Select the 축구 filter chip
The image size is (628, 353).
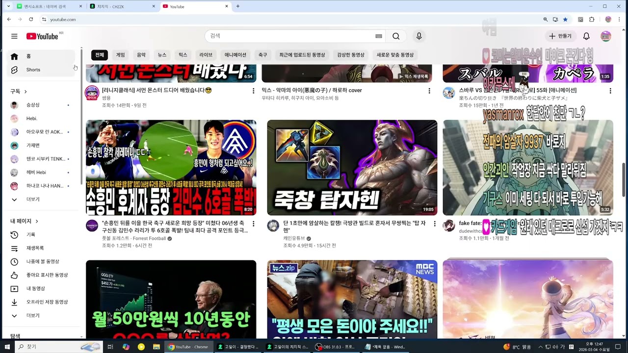coord(263,55)
